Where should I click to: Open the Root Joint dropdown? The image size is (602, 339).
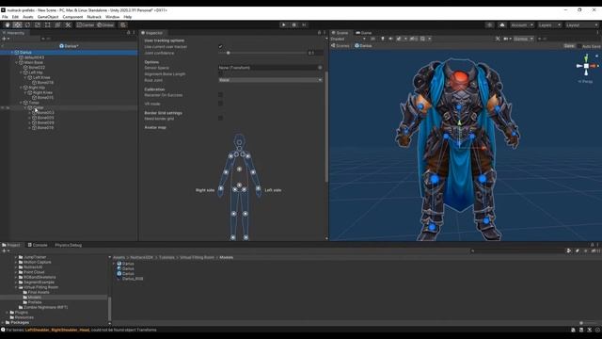click(270, 80)
